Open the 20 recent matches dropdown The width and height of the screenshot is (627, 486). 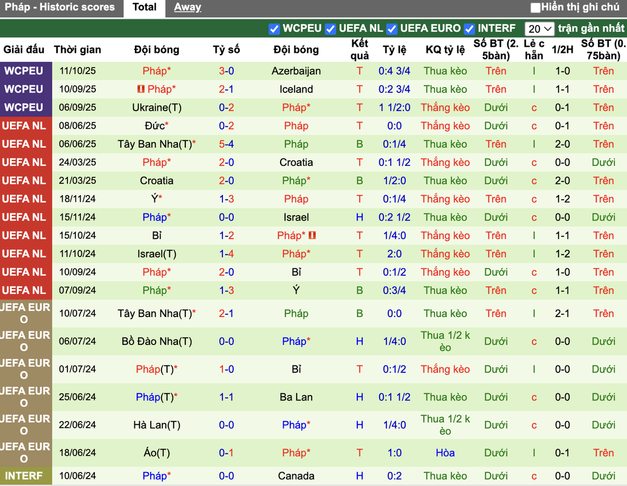point(539,29)
